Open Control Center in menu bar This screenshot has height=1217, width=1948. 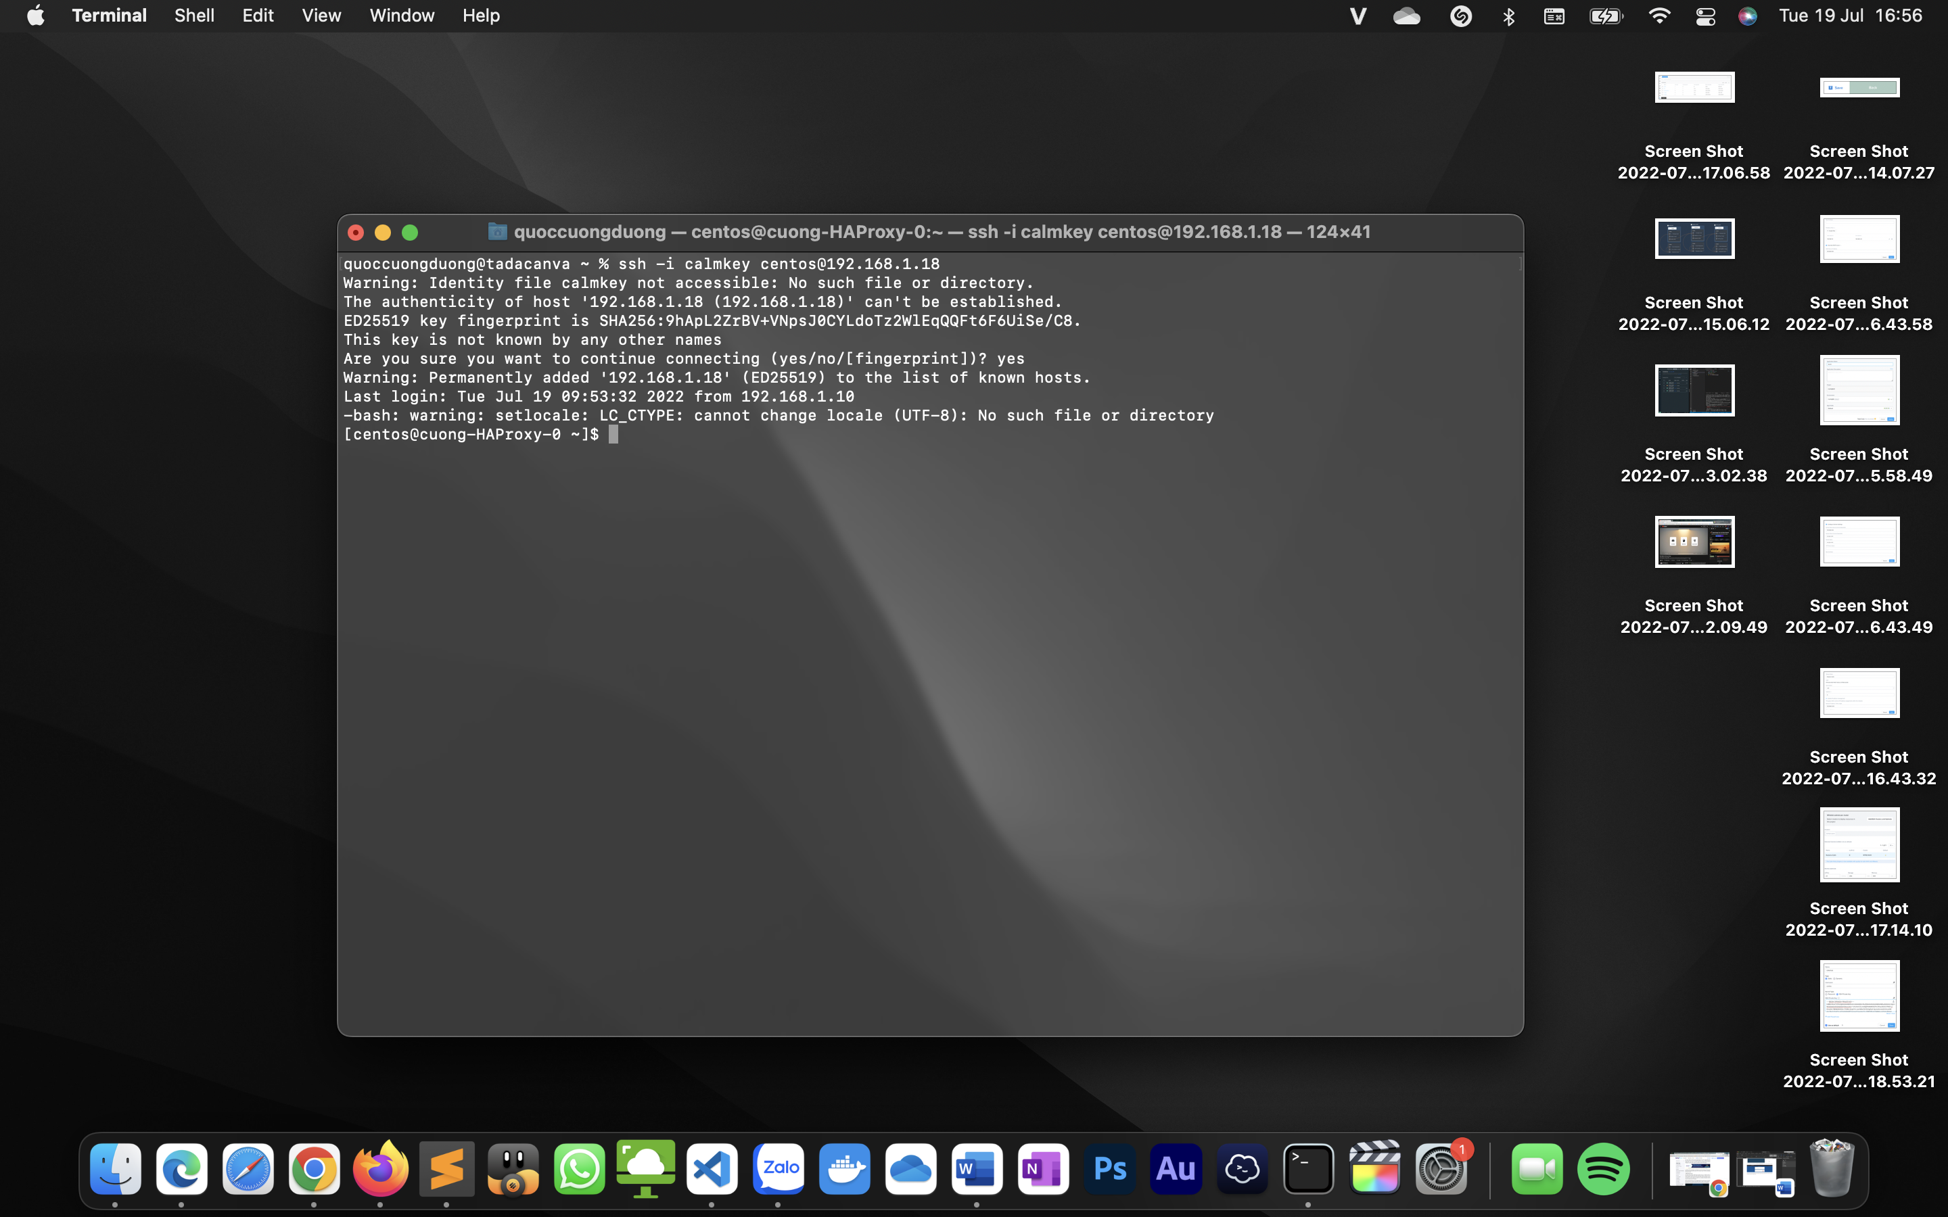pyautogui.click(x=1705, y=16)
